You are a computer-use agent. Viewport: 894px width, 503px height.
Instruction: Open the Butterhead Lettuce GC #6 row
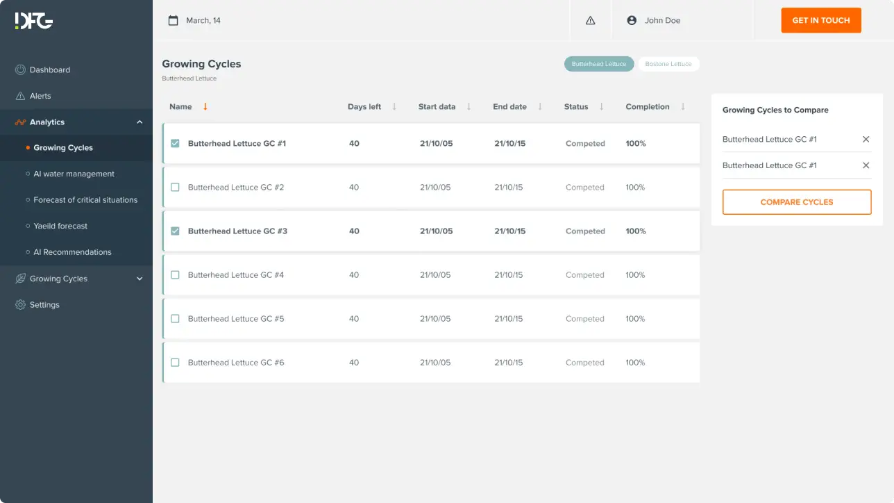(x=236, y=363)
